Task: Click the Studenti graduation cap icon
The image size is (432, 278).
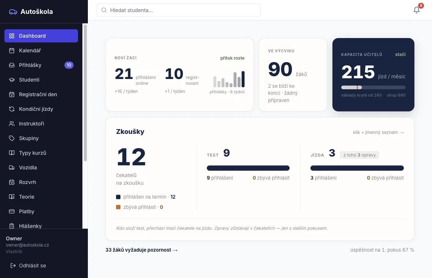Action: pos(12,79)
